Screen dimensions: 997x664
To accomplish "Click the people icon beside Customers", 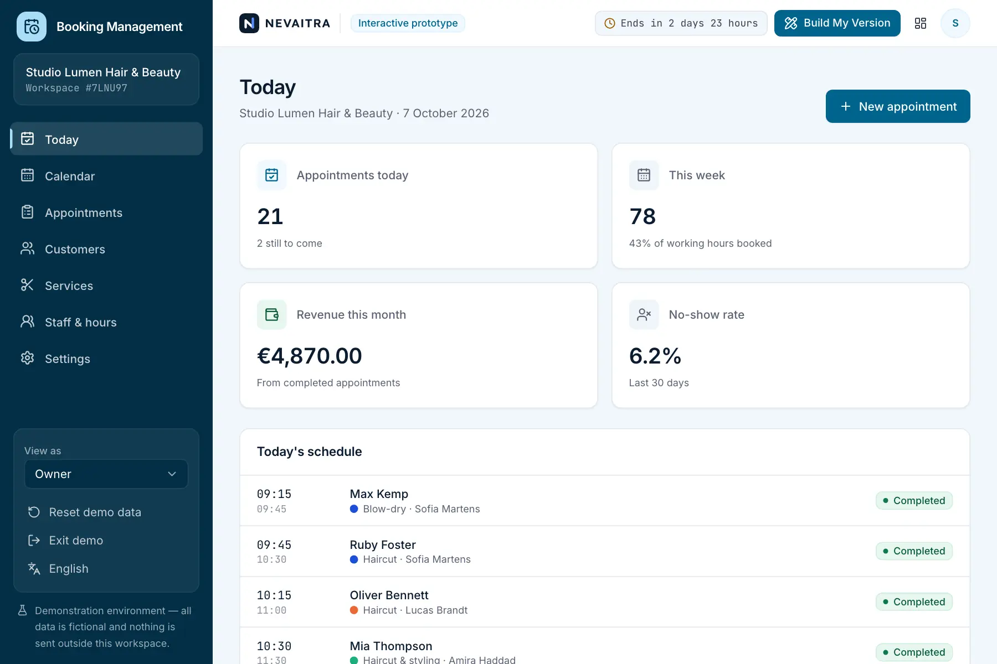I will tap(27, 248).
